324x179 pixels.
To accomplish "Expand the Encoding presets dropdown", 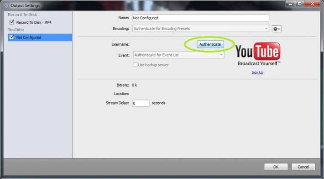I will (201, 28).
